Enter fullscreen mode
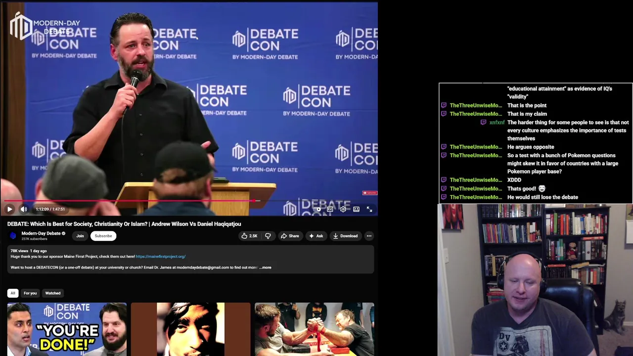 (369, 209)
